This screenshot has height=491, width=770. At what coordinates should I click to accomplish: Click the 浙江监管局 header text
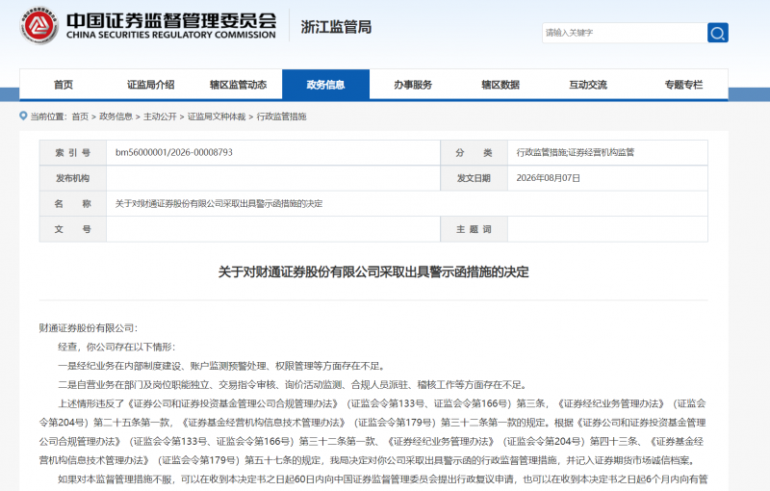(336, 27)
